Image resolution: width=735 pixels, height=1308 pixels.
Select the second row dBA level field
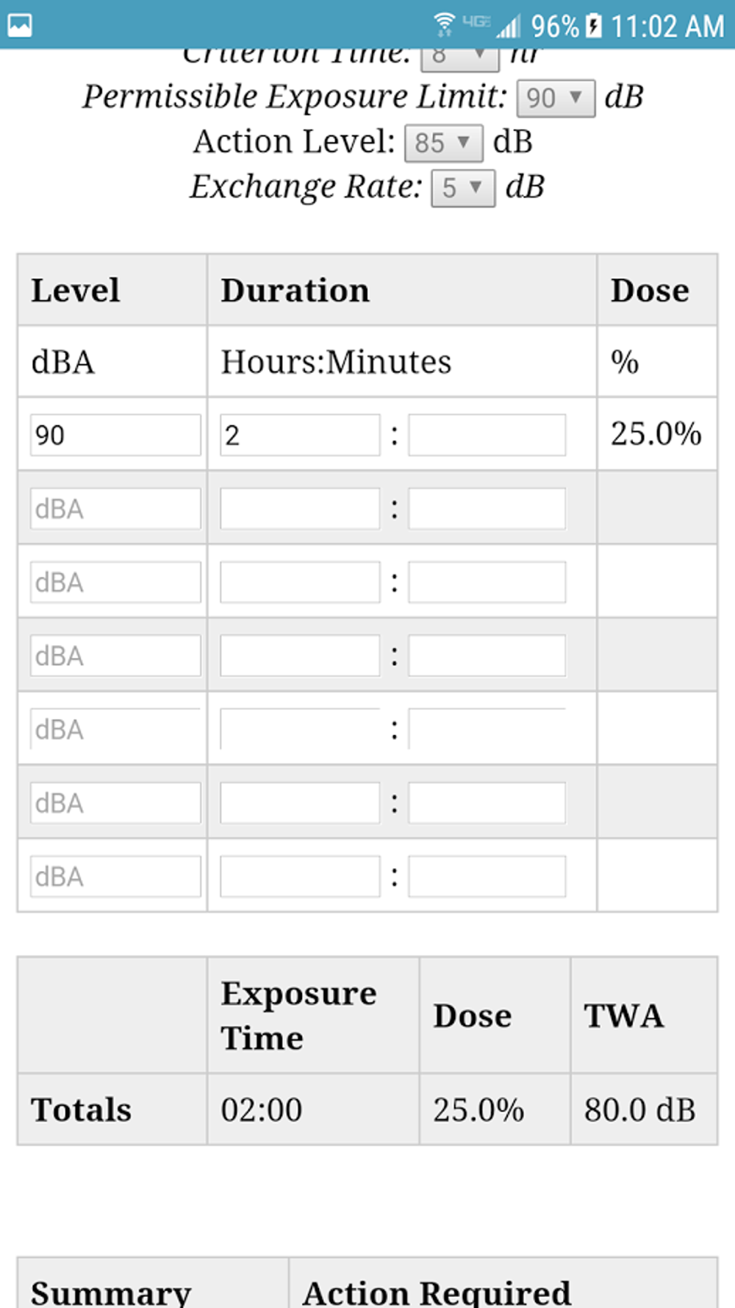click(115, 508)
